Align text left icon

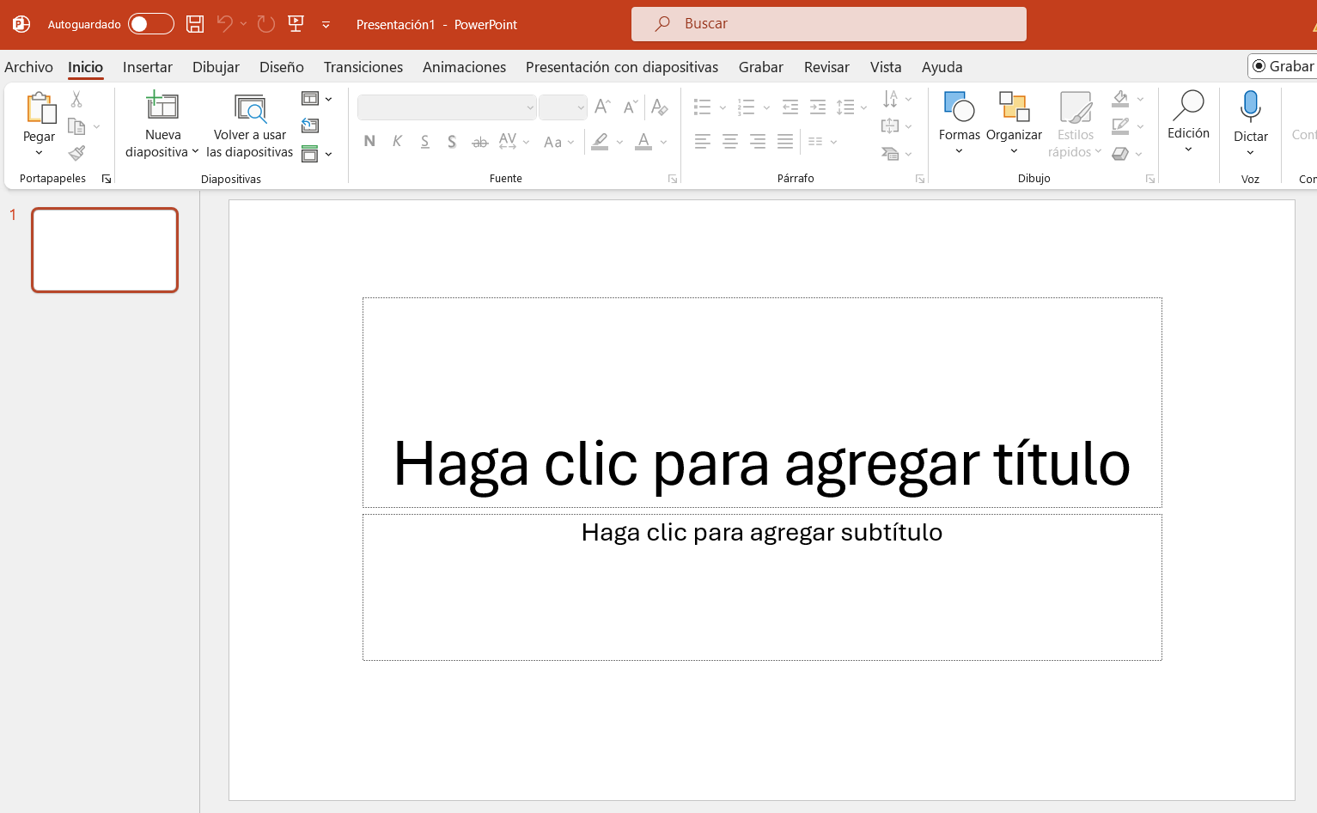(703, 142)
